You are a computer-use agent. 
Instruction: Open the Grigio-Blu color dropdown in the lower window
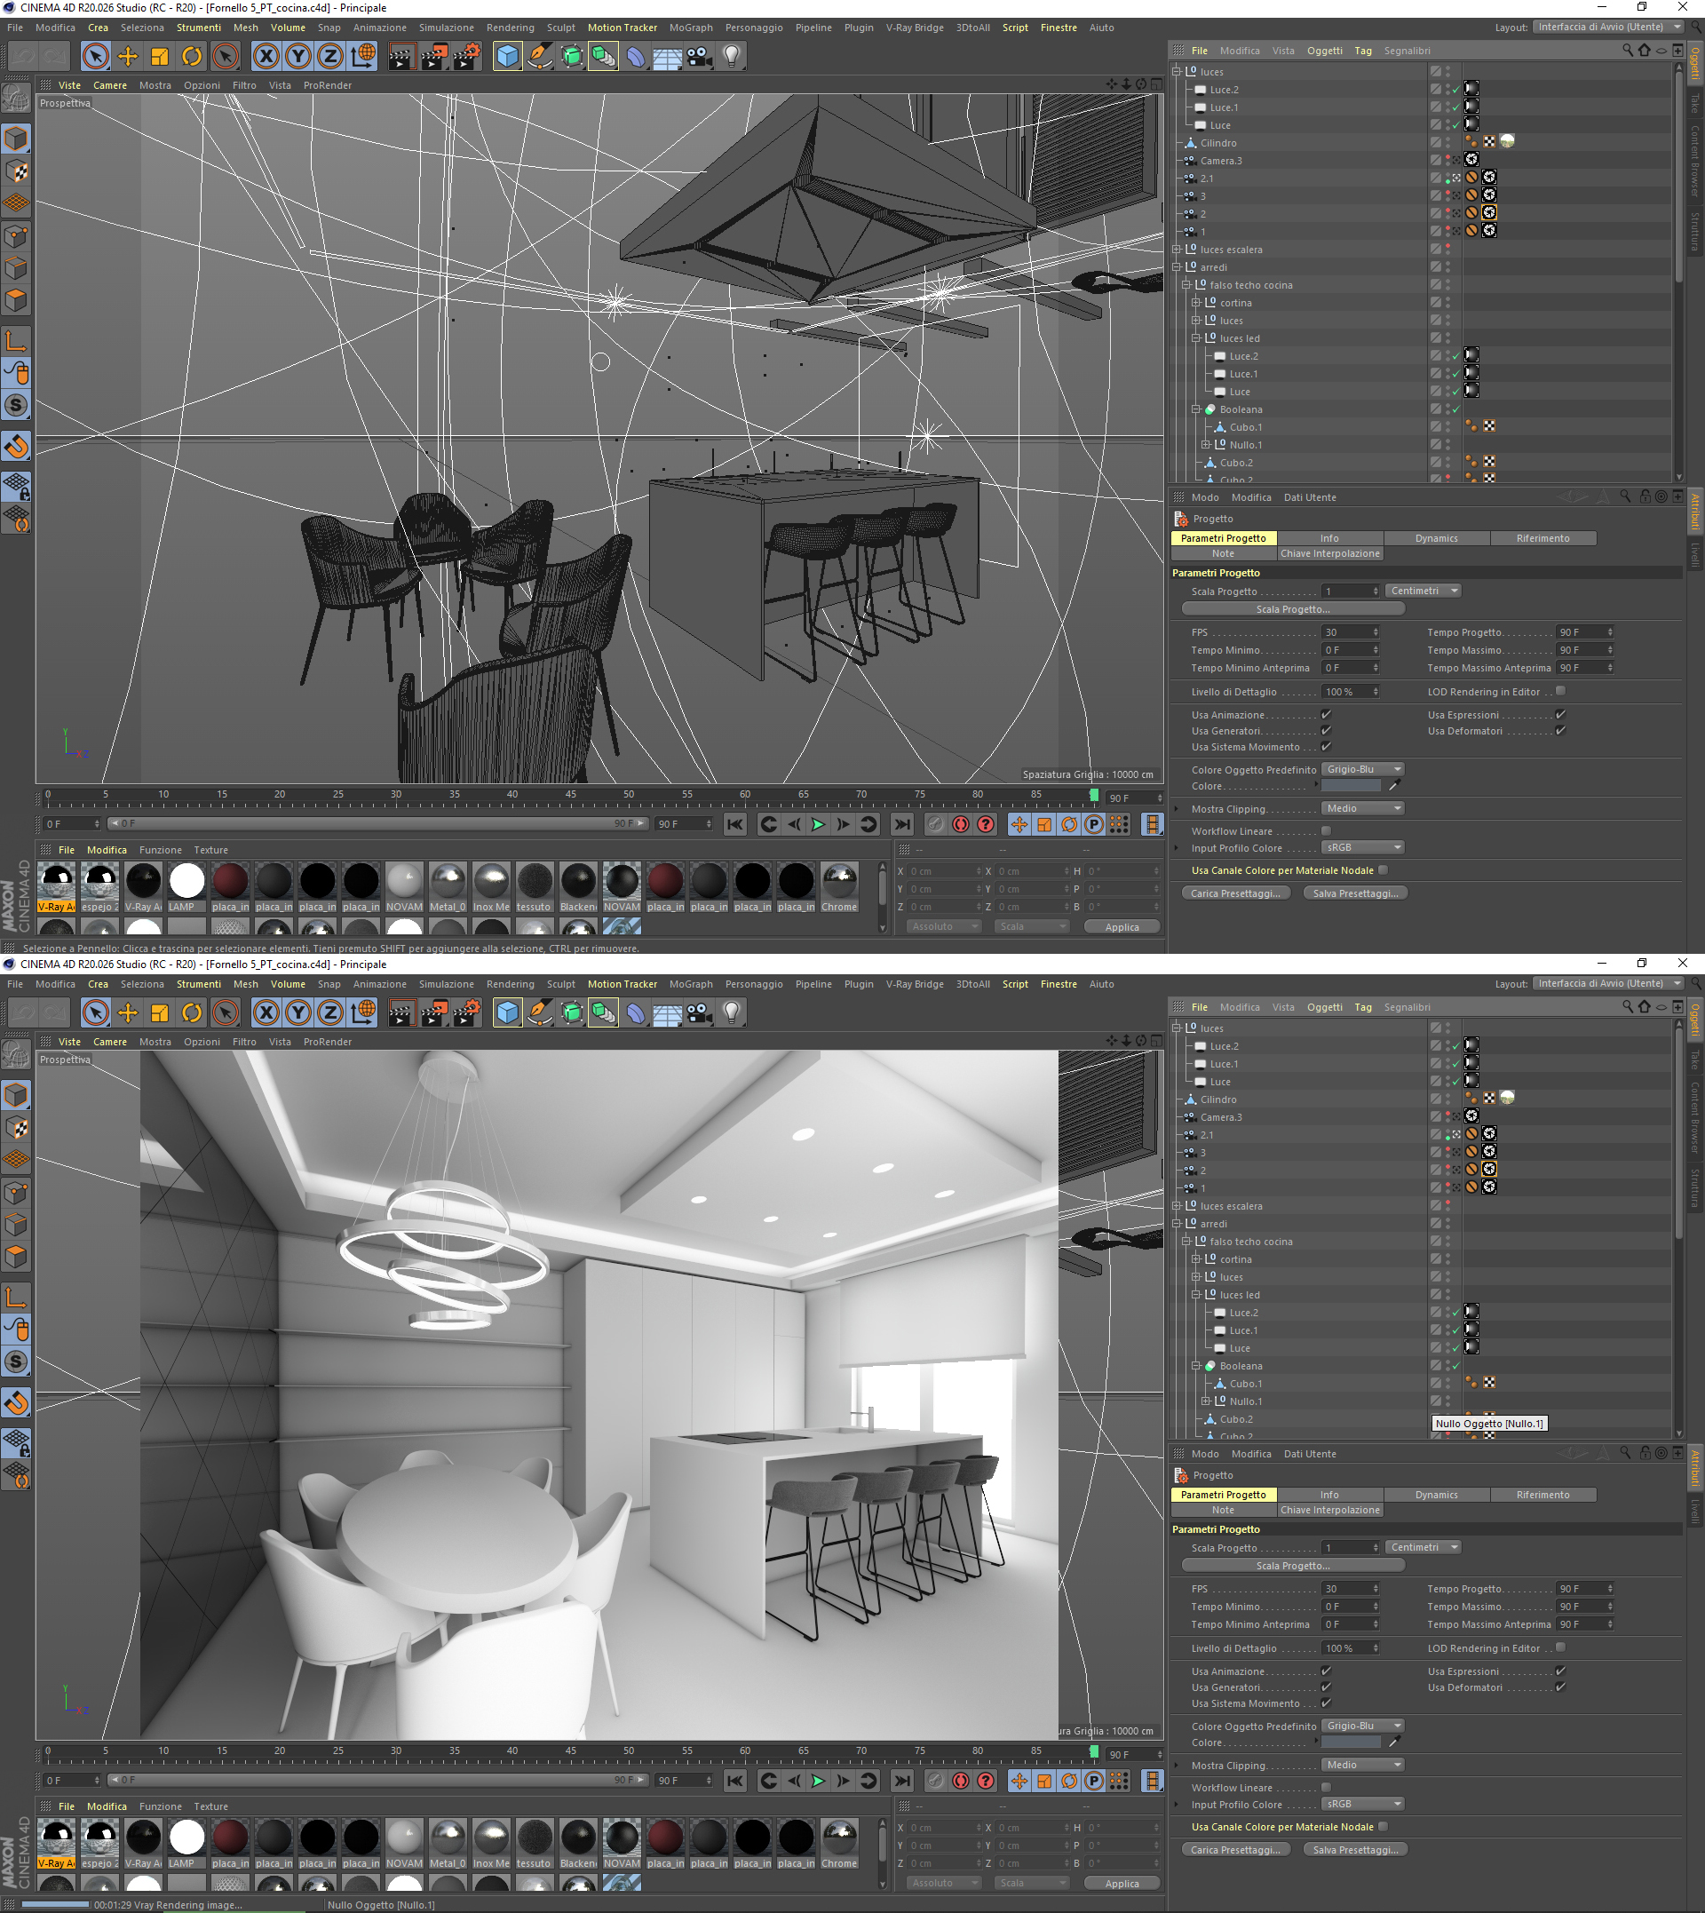coord(1363,1726)
